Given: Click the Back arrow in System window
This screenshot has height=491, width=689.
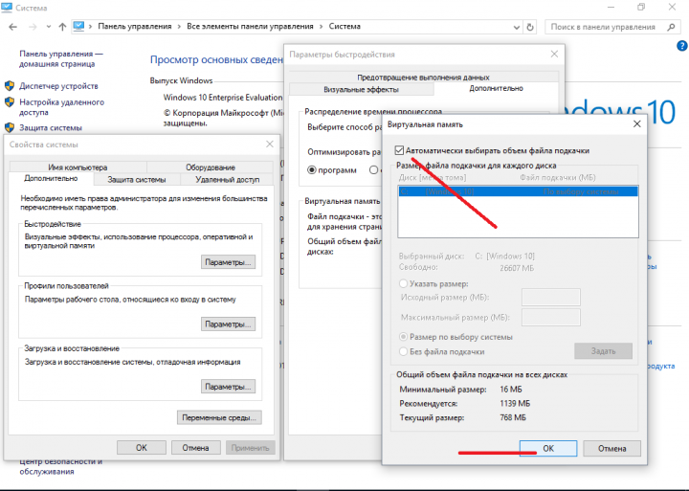Looking at the screenshot, I should 12,27.
